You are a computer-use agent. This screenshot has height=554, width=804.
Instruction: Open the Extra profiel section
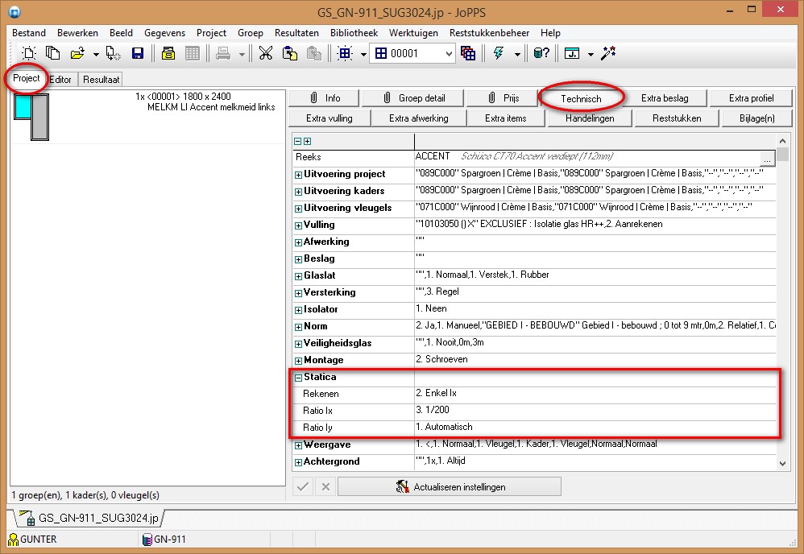tap(751, 98)
